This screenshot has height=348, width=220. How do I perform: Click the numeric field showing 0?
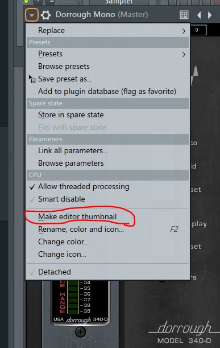point(198,30)
